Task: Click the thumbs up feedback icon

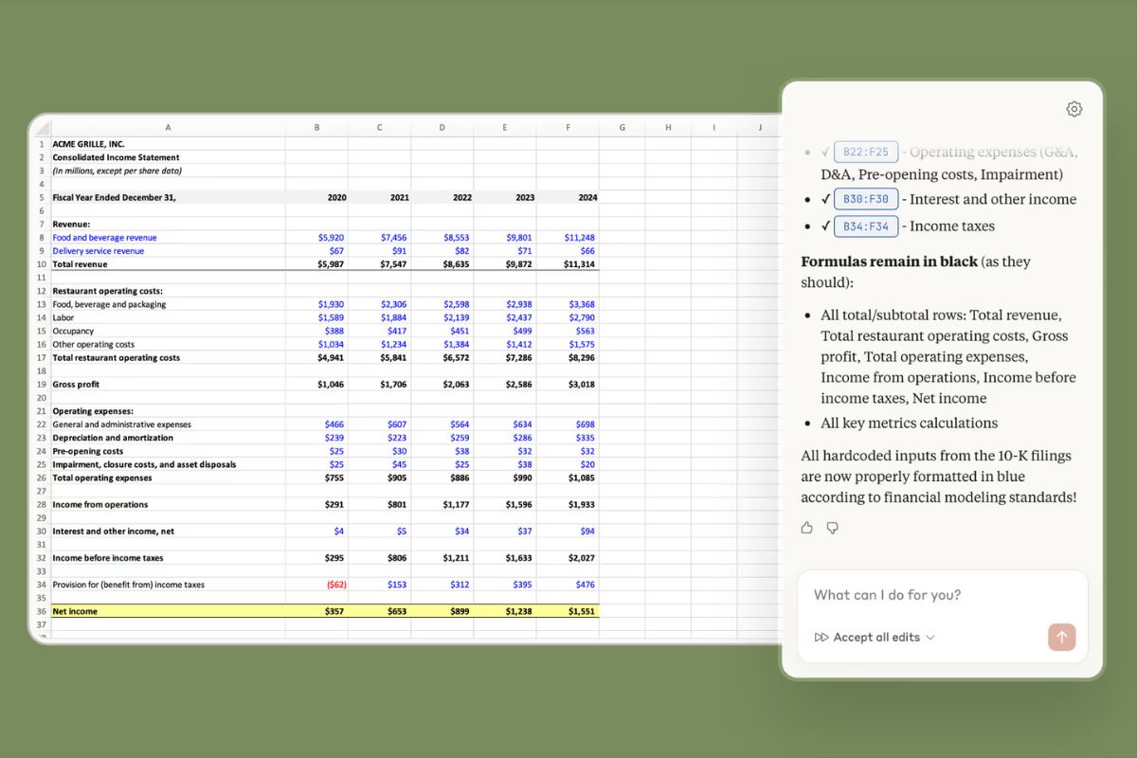Action: coord(806,528)
